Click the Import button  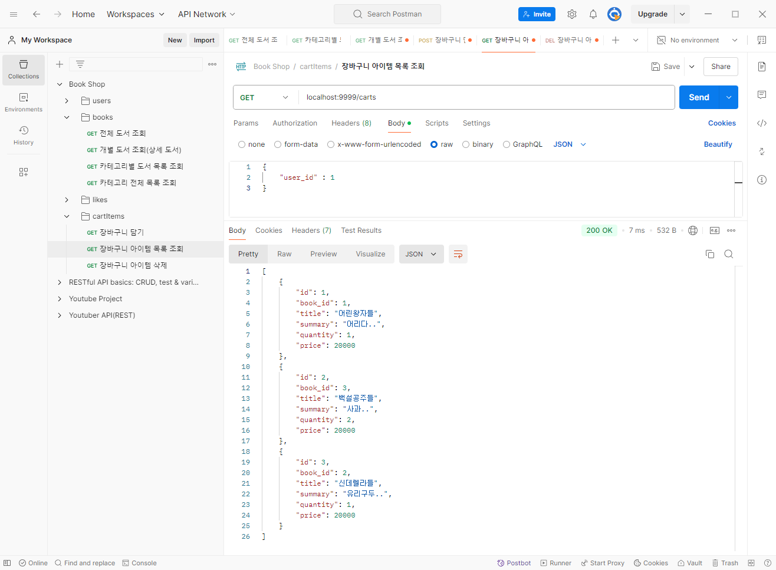[x=204, y=40]
